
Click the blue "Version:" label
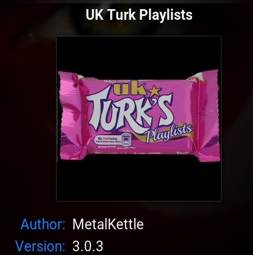(x=40, y=246)
